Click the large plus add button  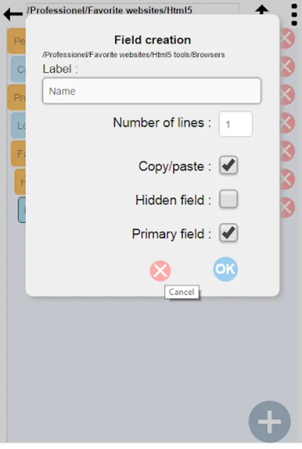click(270, 422)
